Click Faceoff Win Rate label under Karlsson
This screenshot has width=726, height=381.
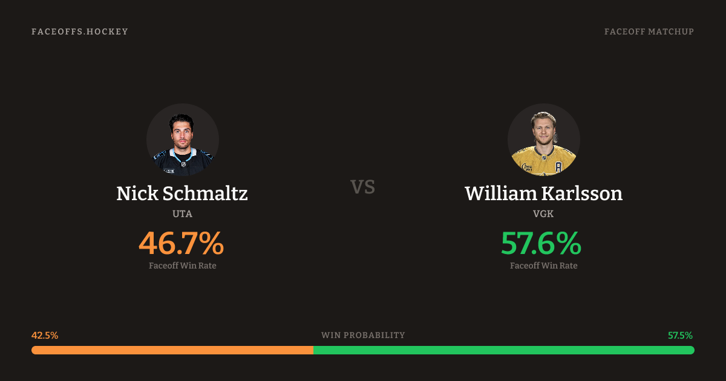tap(543, 265)
